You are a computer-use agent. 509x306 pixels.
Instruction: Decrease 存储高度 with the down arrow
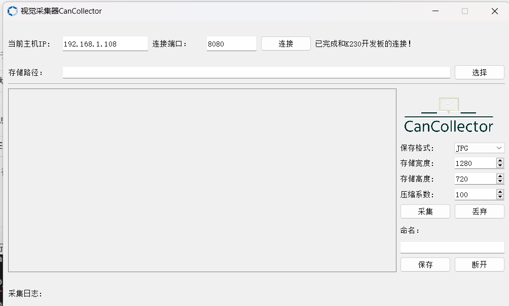500,182
